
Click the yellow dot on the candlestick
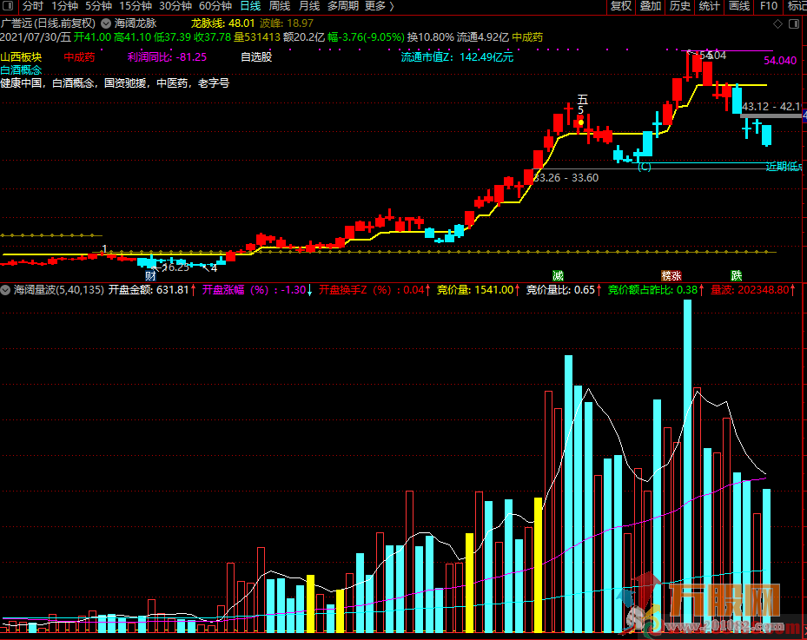[x=579, y=123]
